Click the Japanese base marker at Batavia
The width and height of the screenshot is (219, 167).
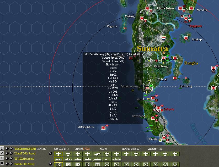pos(158,108)
